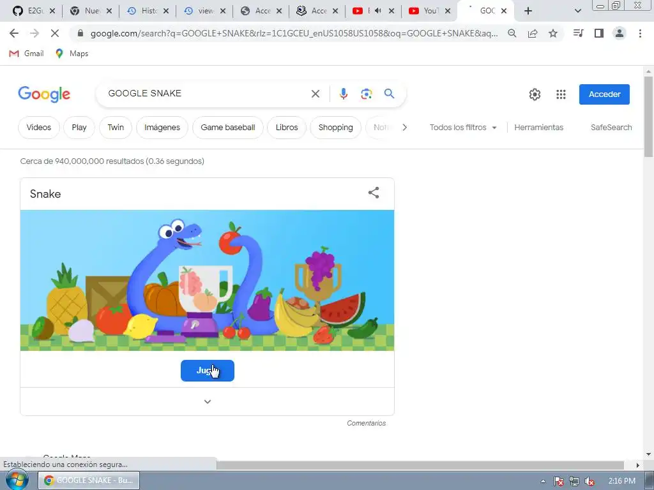Bookmark this page with the star icon
The width and height of the screenshot is (654, 490).
(x=553, y=33)
